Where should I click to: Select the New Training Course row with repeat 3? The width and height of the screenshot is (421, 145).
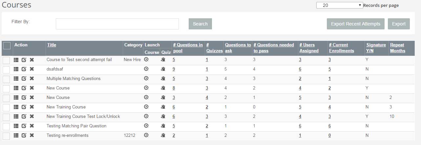pyautogui.click(x=6, y=108)
